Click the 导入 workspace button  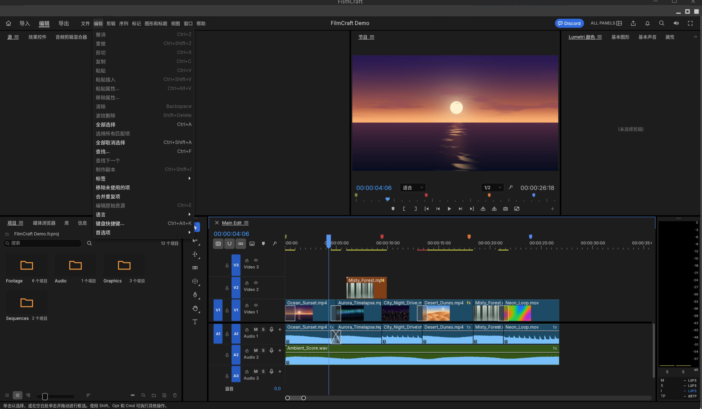(25, 23)
